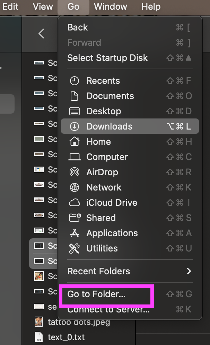The image size is (210, 345).
Task: Click the Desktop icon in Go menu
Action: tap(75, 111)
